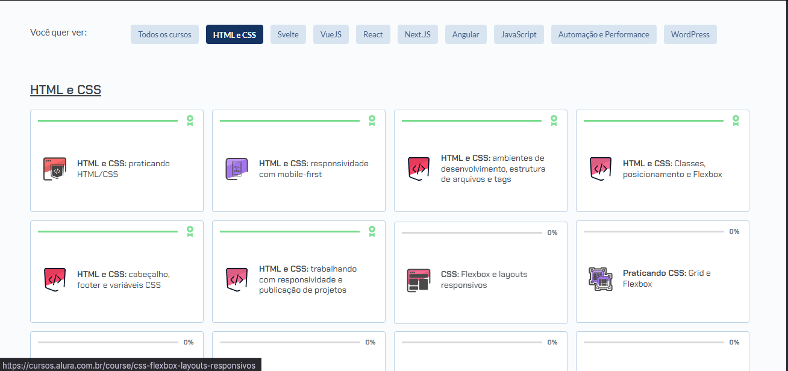788x371 pixels.
Task: Click the layout icon for CSS: Flexbox course
Action: pos(419,280)
